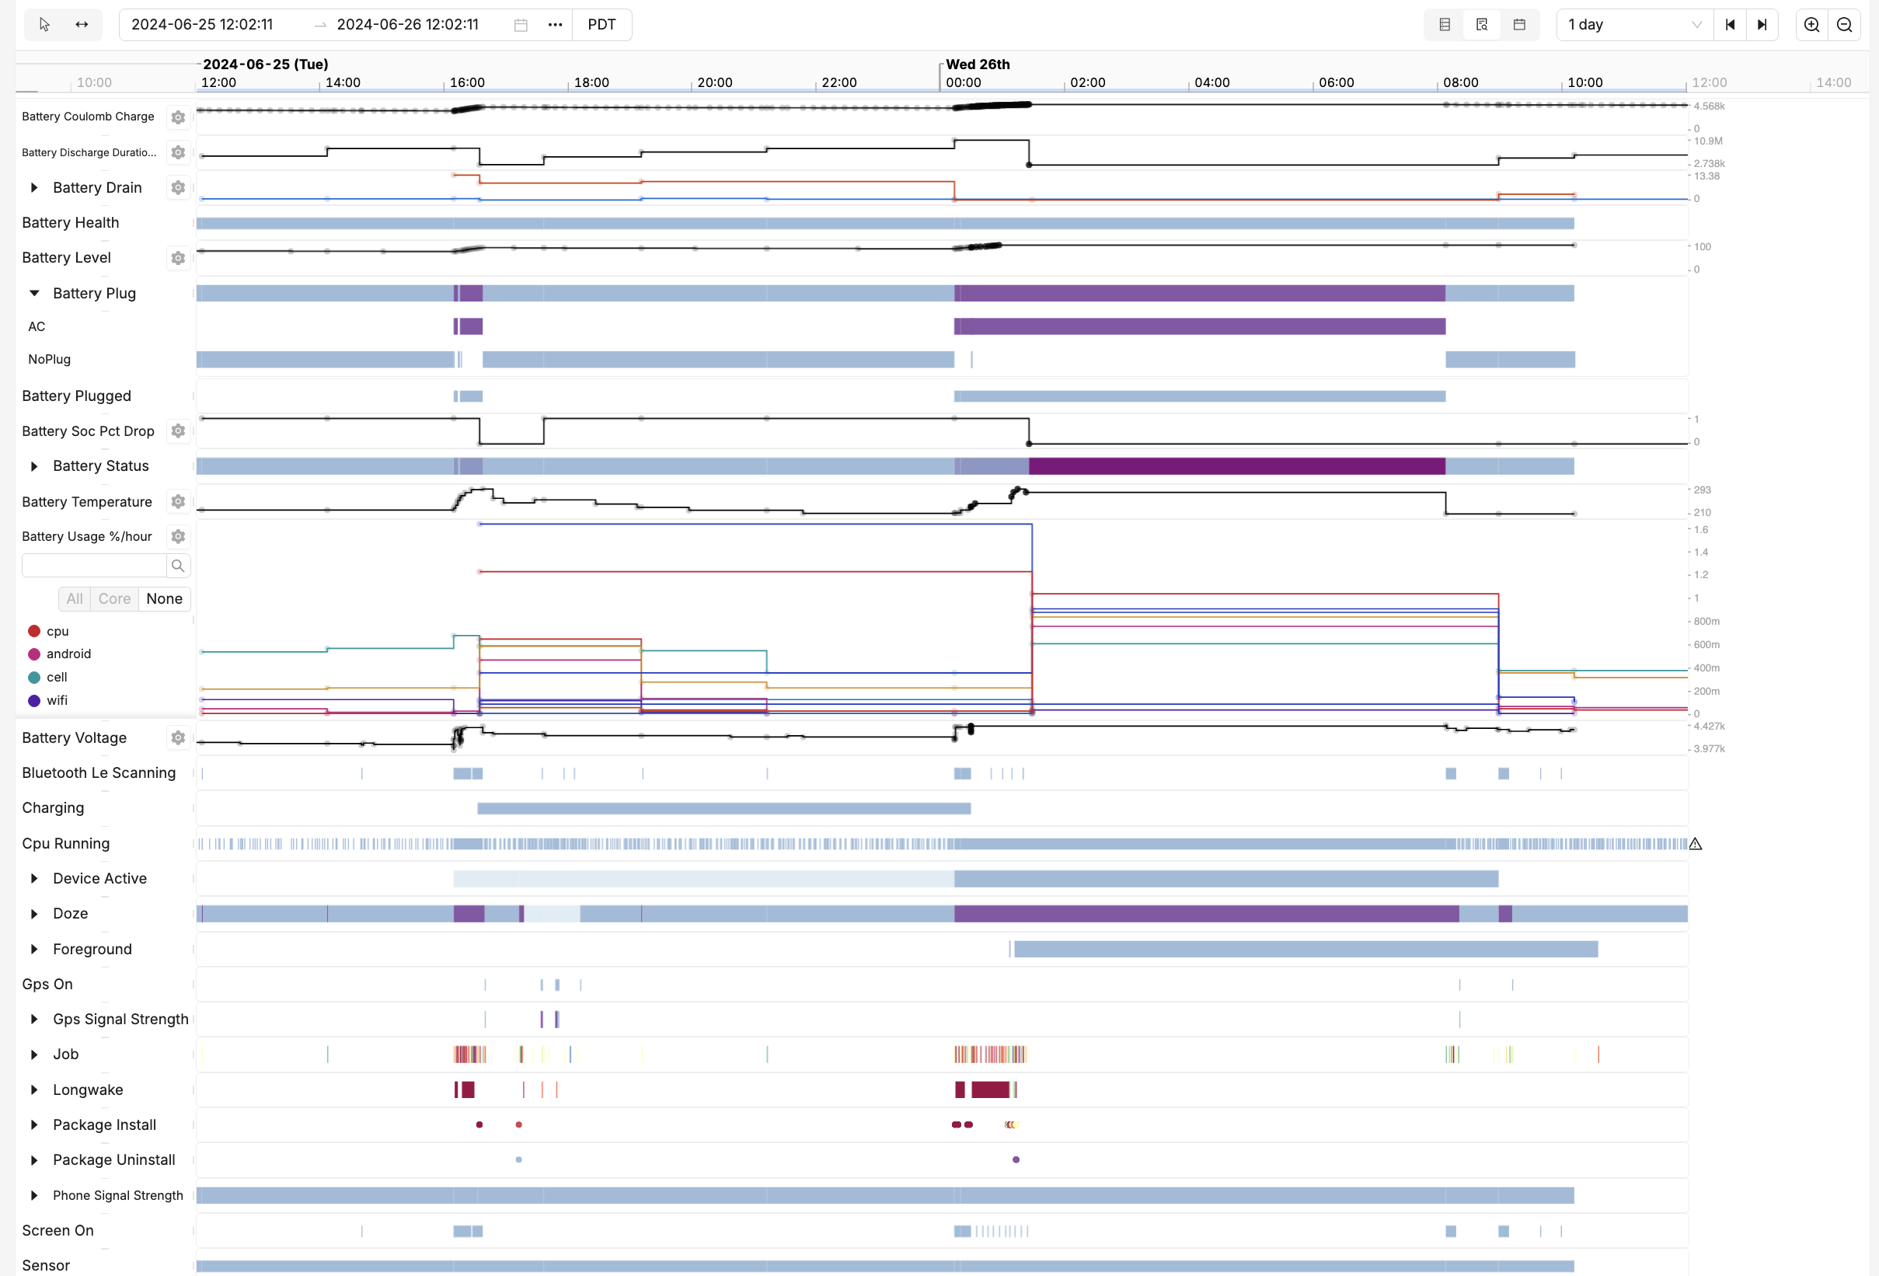
Task: Click the Battery Health label
Action: click(71, 222)
